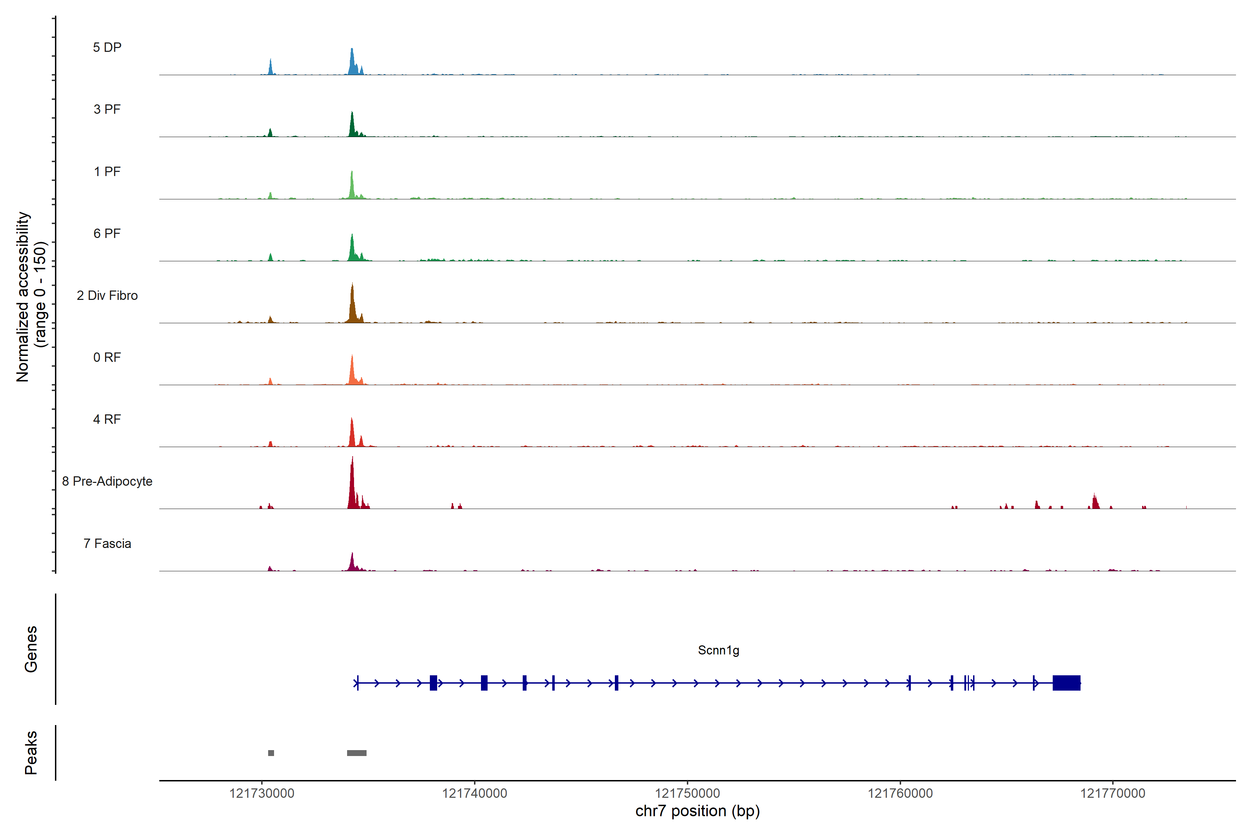Screen dimensions: 1252x835
Task: Click the 8 Pre-Adipocyte track label
Action: tap(107, 482)
